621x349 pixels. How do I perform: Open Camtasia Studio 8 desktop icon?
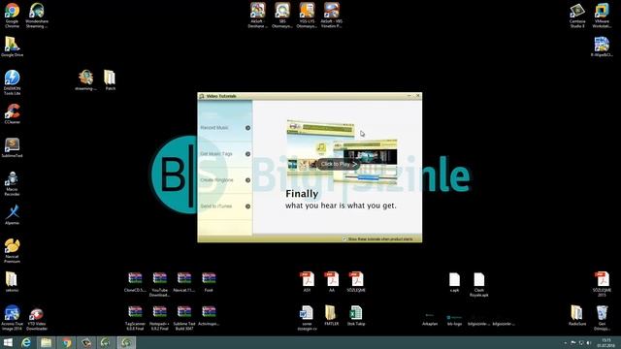click(x=577, y=16)
